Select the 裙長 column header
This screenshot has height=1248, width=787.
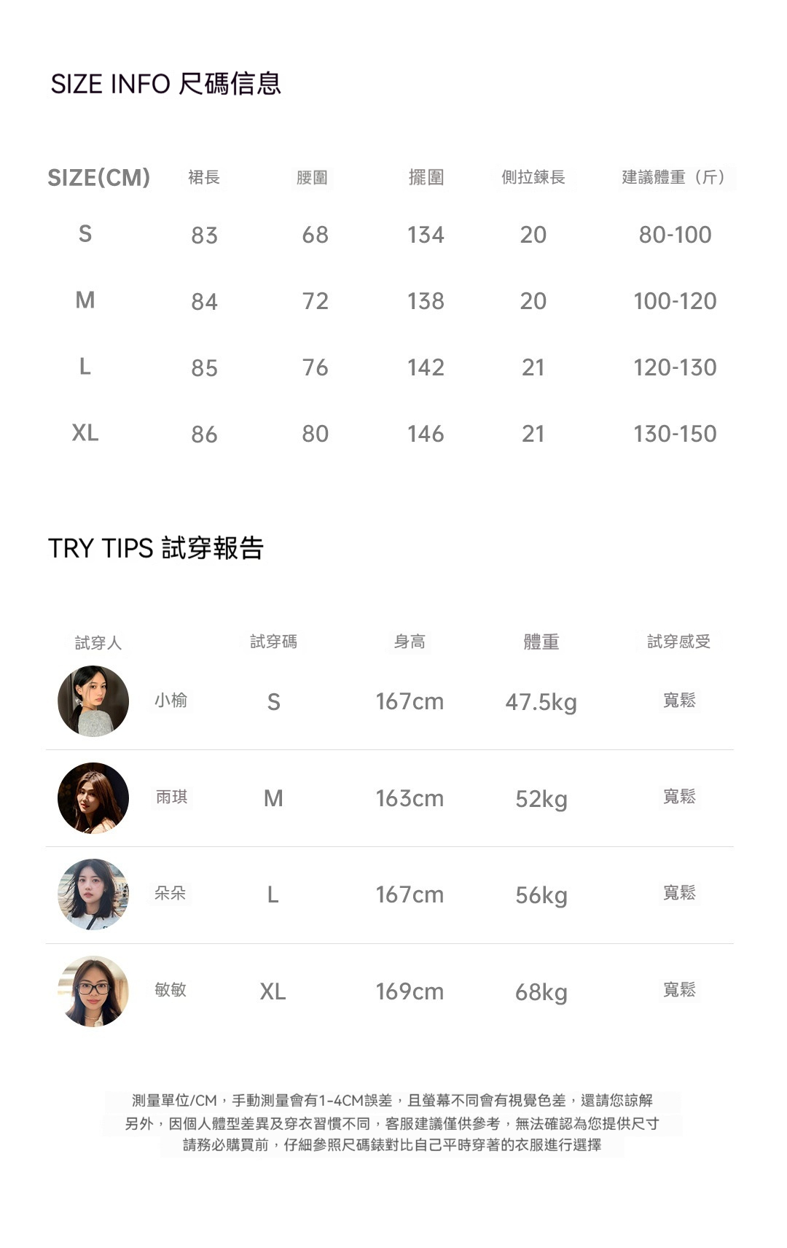pyautogui.click(x=204, y=177)
